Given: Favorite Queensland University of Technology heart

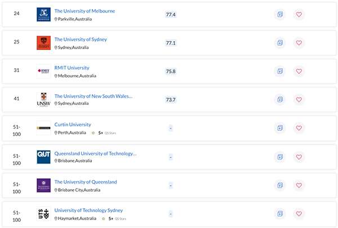Looking at the screenshot, I should tap(299, 157).
